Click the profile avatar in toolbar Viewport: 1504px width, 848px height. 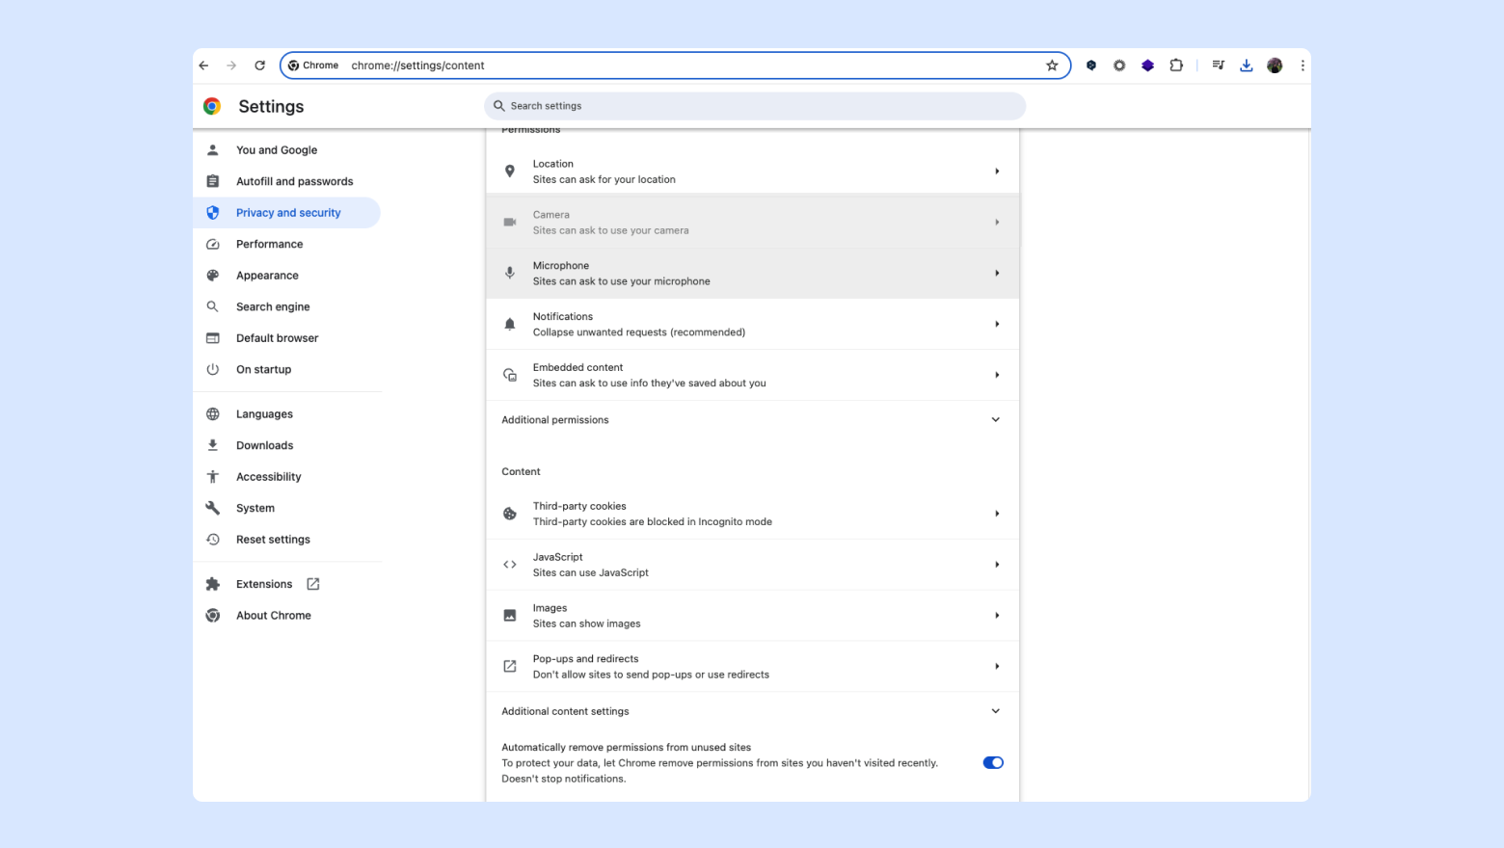1275,66
